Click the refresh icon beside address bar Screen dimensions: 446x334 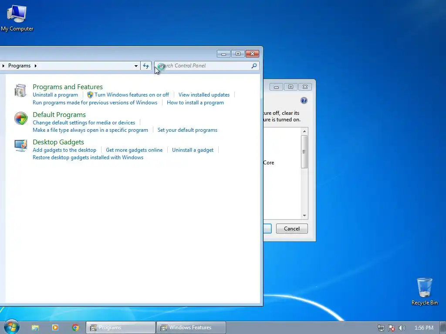coord(146,66)
